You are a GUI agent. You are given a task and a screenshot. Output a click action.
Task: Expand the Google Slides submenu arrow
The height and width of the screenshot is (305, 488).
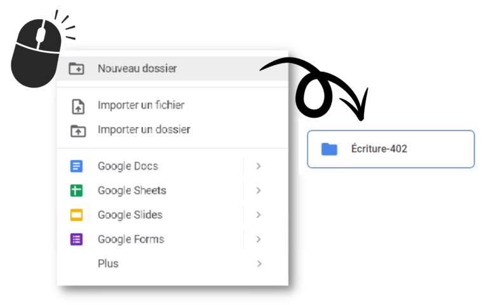click(x=259, y=215)
